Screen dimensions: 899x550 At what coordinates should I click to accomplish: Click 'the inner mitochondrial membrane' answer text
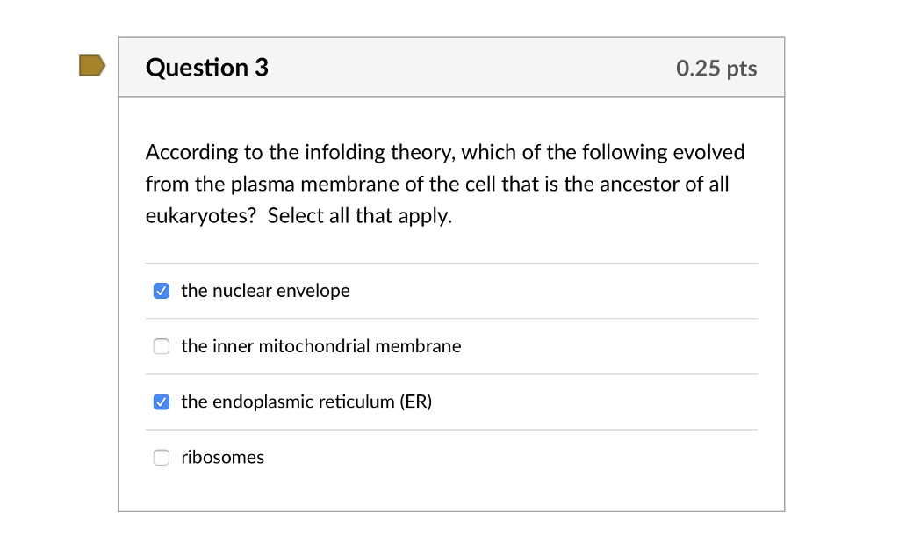(x=320, y=346)
